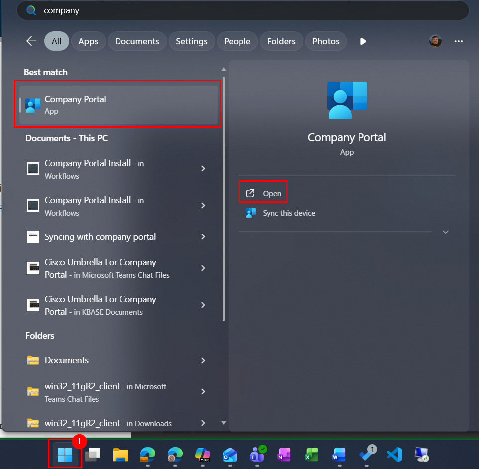Viewport: 479px width, 469px height.
Task: Click the Windows Start button in taskbar
Action: [x=65, y=454]
